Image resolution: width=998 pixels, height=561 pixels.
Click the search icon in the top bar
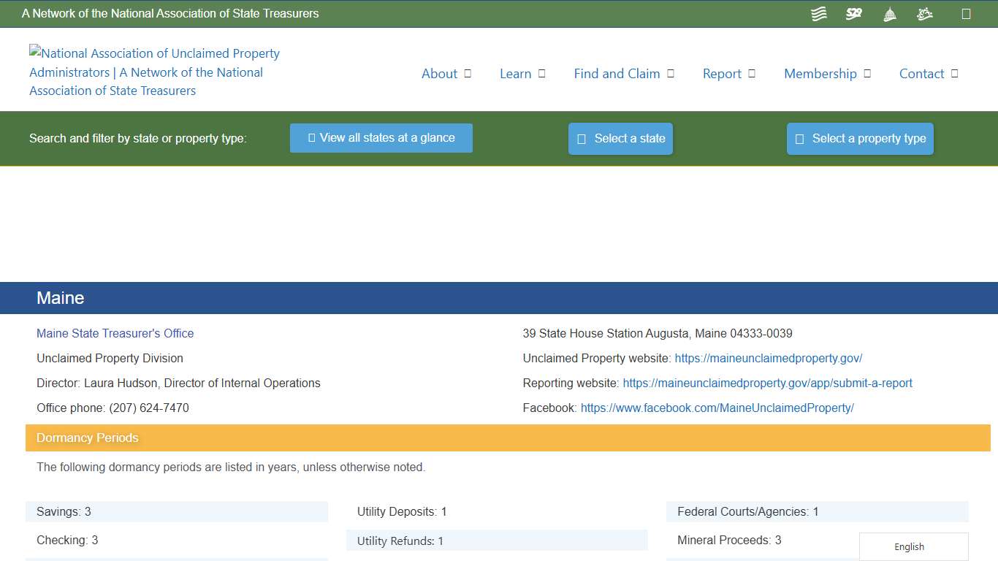pos(964,13)
